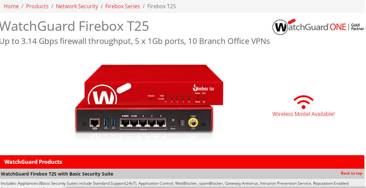Viewport: 366px width, 188px height.
Task: Click the Firebox T25 with Basic Security Suite heading
Action: pyautogui.click(x=57, y=174)
